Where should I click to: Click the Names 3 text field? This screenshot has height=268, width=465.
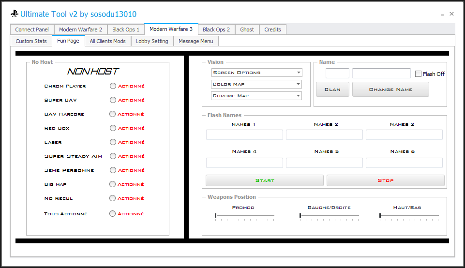click(x=404, y=134)
